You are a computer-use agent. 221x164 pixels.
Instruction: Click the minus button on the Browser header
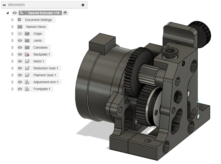click(x=83, y=5)
